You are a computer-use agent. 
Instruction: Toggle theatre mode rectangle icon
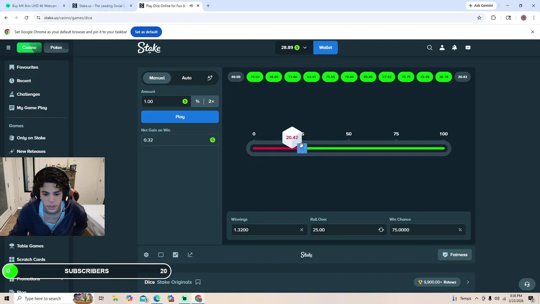(161, 255)
